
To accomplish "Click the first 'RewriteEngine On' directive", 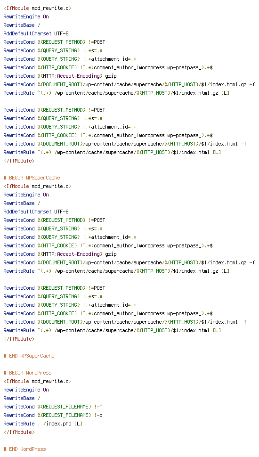I will 26,16.
